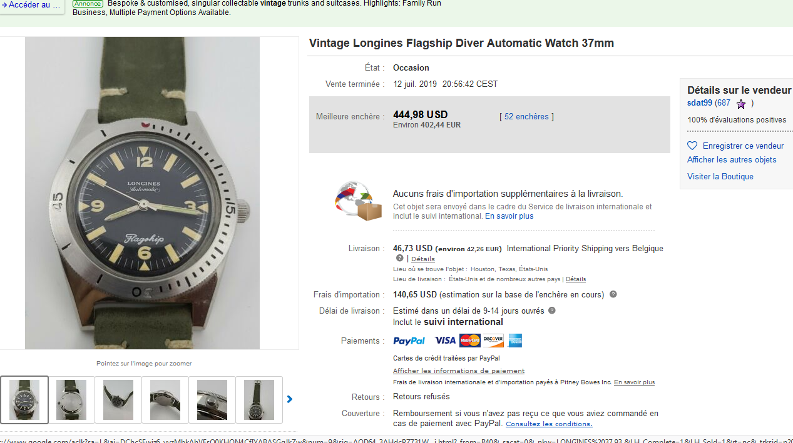
Task: Open seller profile sdat99
Action: 700,103
